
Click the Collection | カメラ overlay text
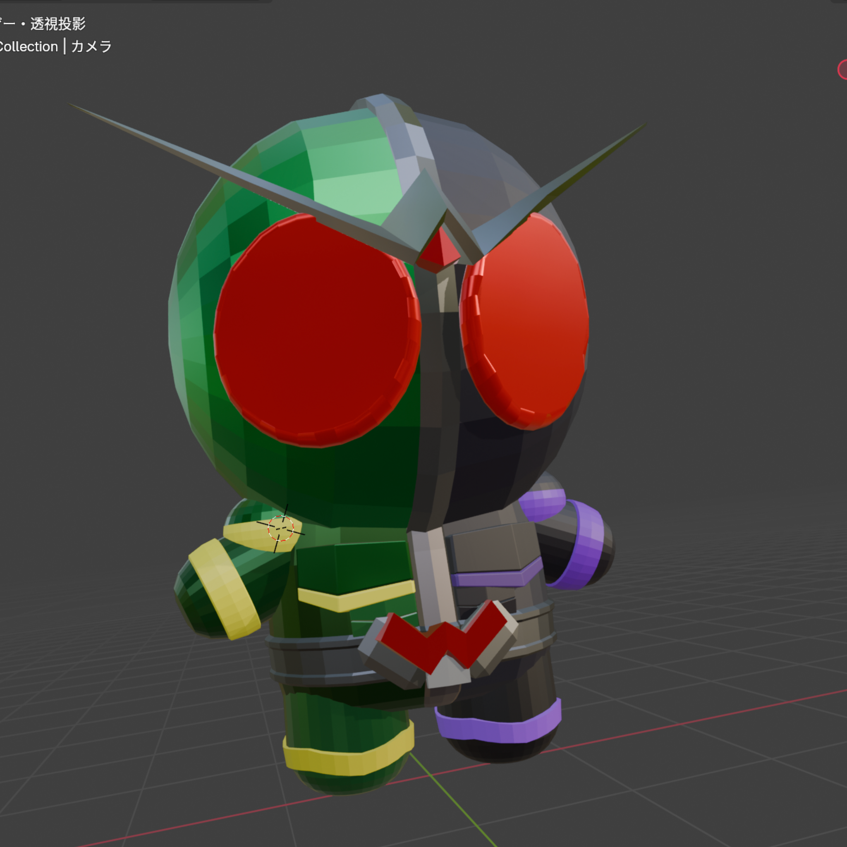coord(55,46)
